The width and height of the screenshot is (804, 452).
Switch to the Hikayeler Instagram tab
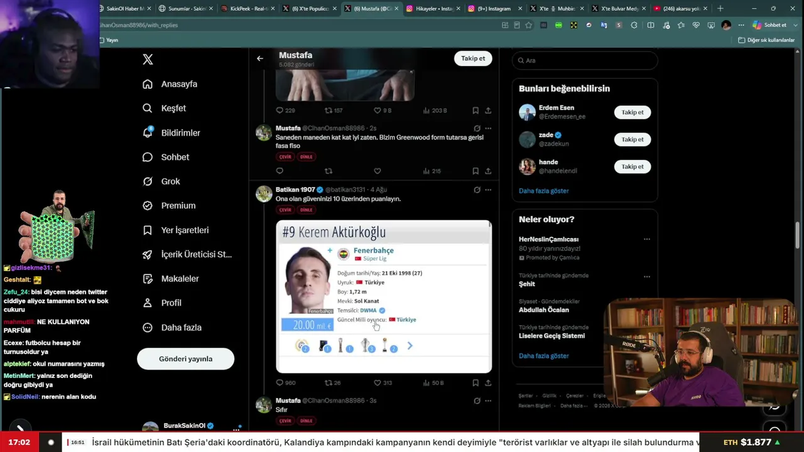tap(433, 9)
